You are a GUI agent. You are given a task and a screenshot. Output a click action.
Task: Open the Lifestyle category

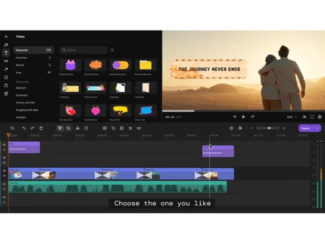click(21, 117)
